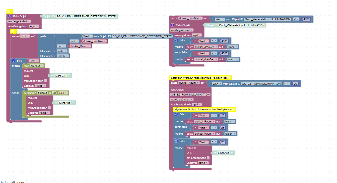Open egal dropdown in Dach_Wetterstation trigger

point(197,35)
